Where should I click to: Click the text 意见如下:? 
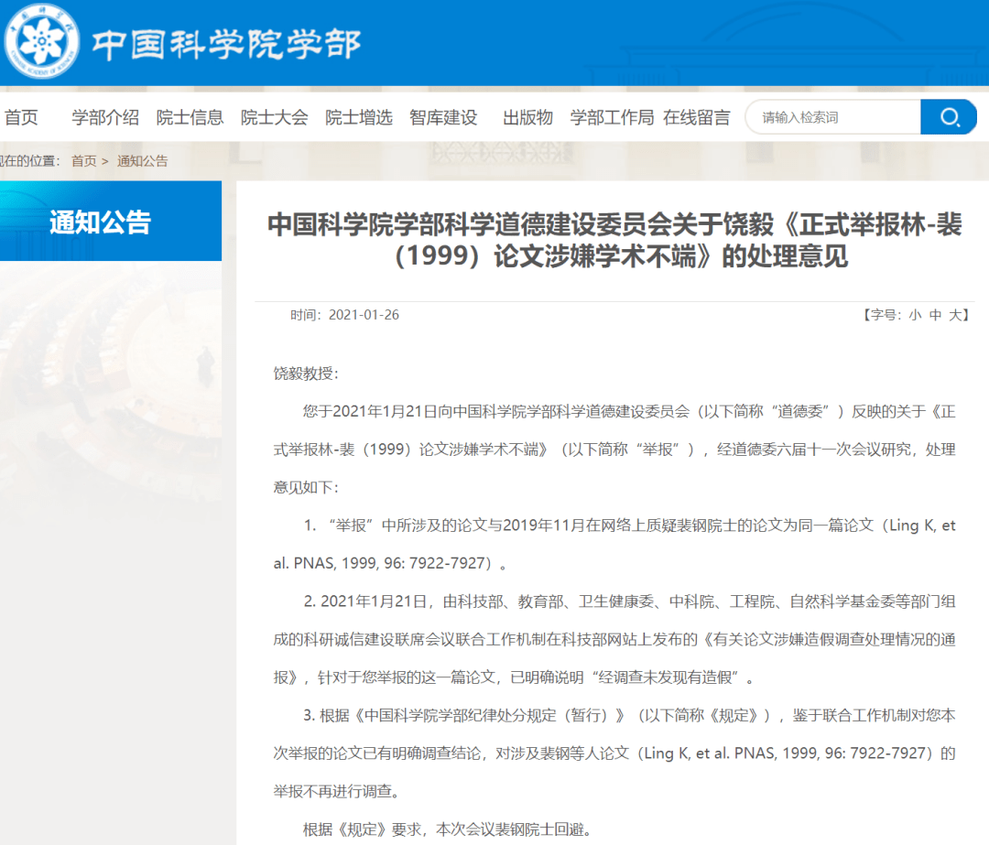point(306,487)
